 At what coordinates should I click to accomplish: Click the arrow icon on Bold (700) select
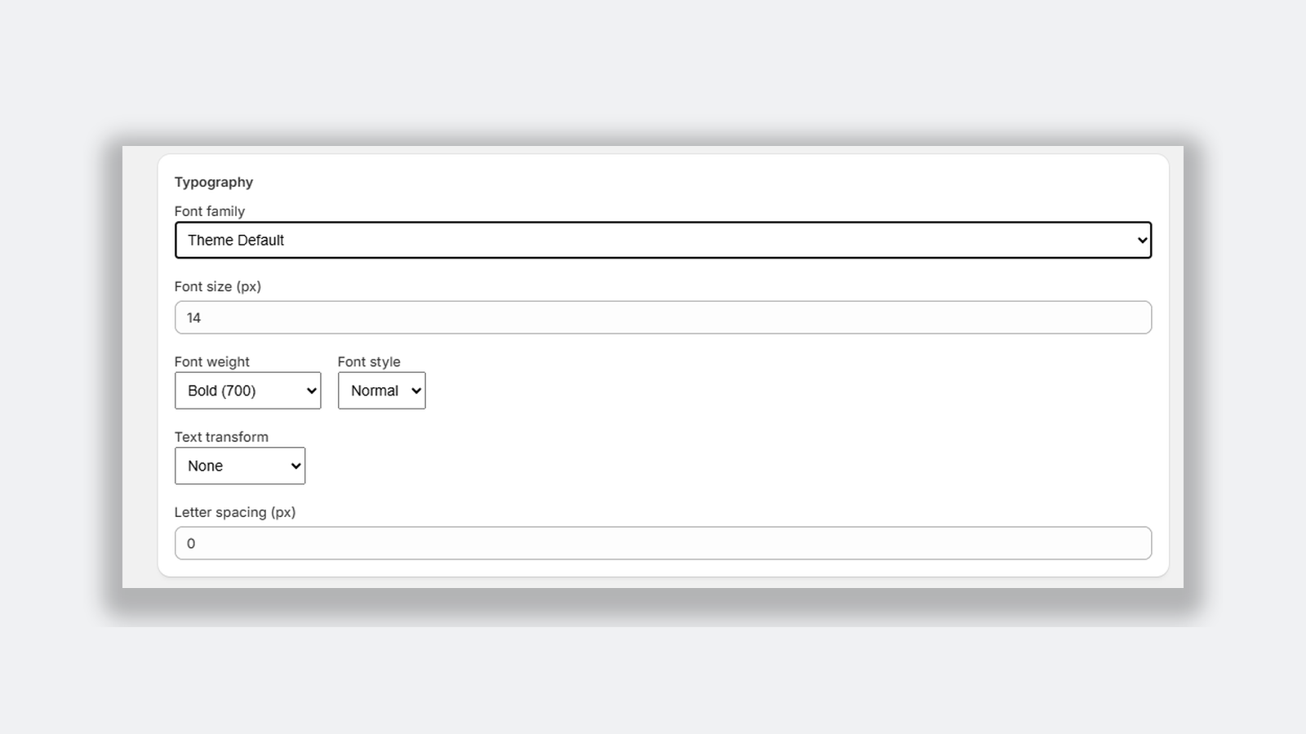[x=311, y=391]
